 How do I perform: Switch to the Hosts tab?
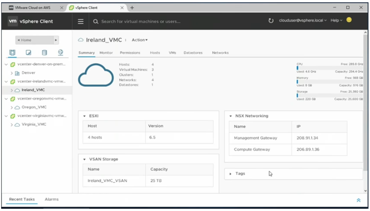(x=155, y=53)
